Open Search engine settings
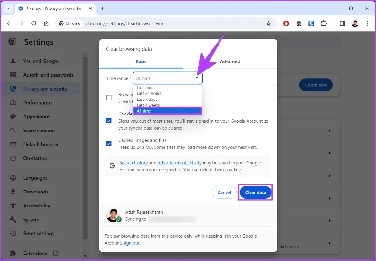This screenshot has height=261, width=376. point(39,130)
